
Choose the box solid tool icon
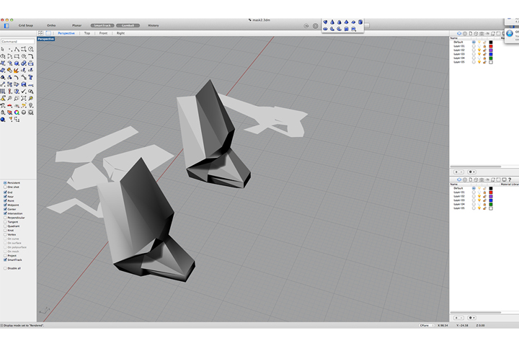(17, 63)
